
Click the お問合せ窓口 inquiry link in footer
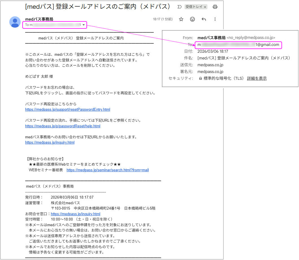tap(75, 214)
